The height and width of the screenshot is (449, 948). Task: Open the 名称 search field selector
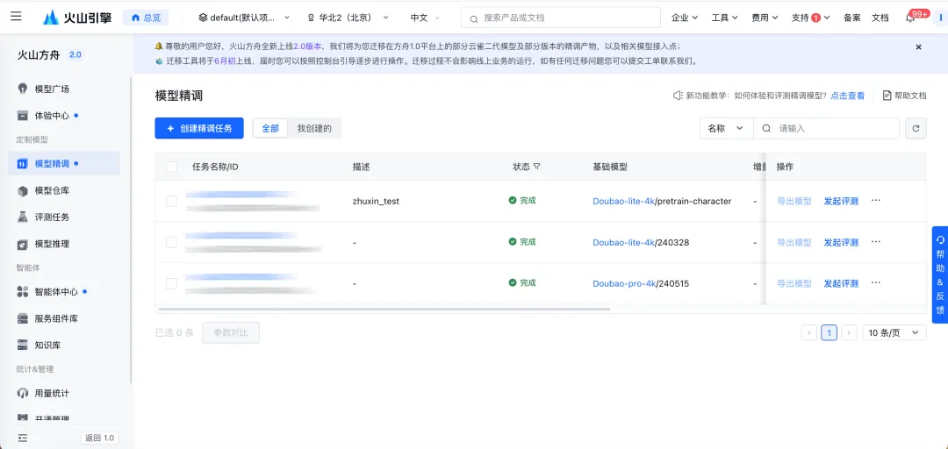coord(726,129)
